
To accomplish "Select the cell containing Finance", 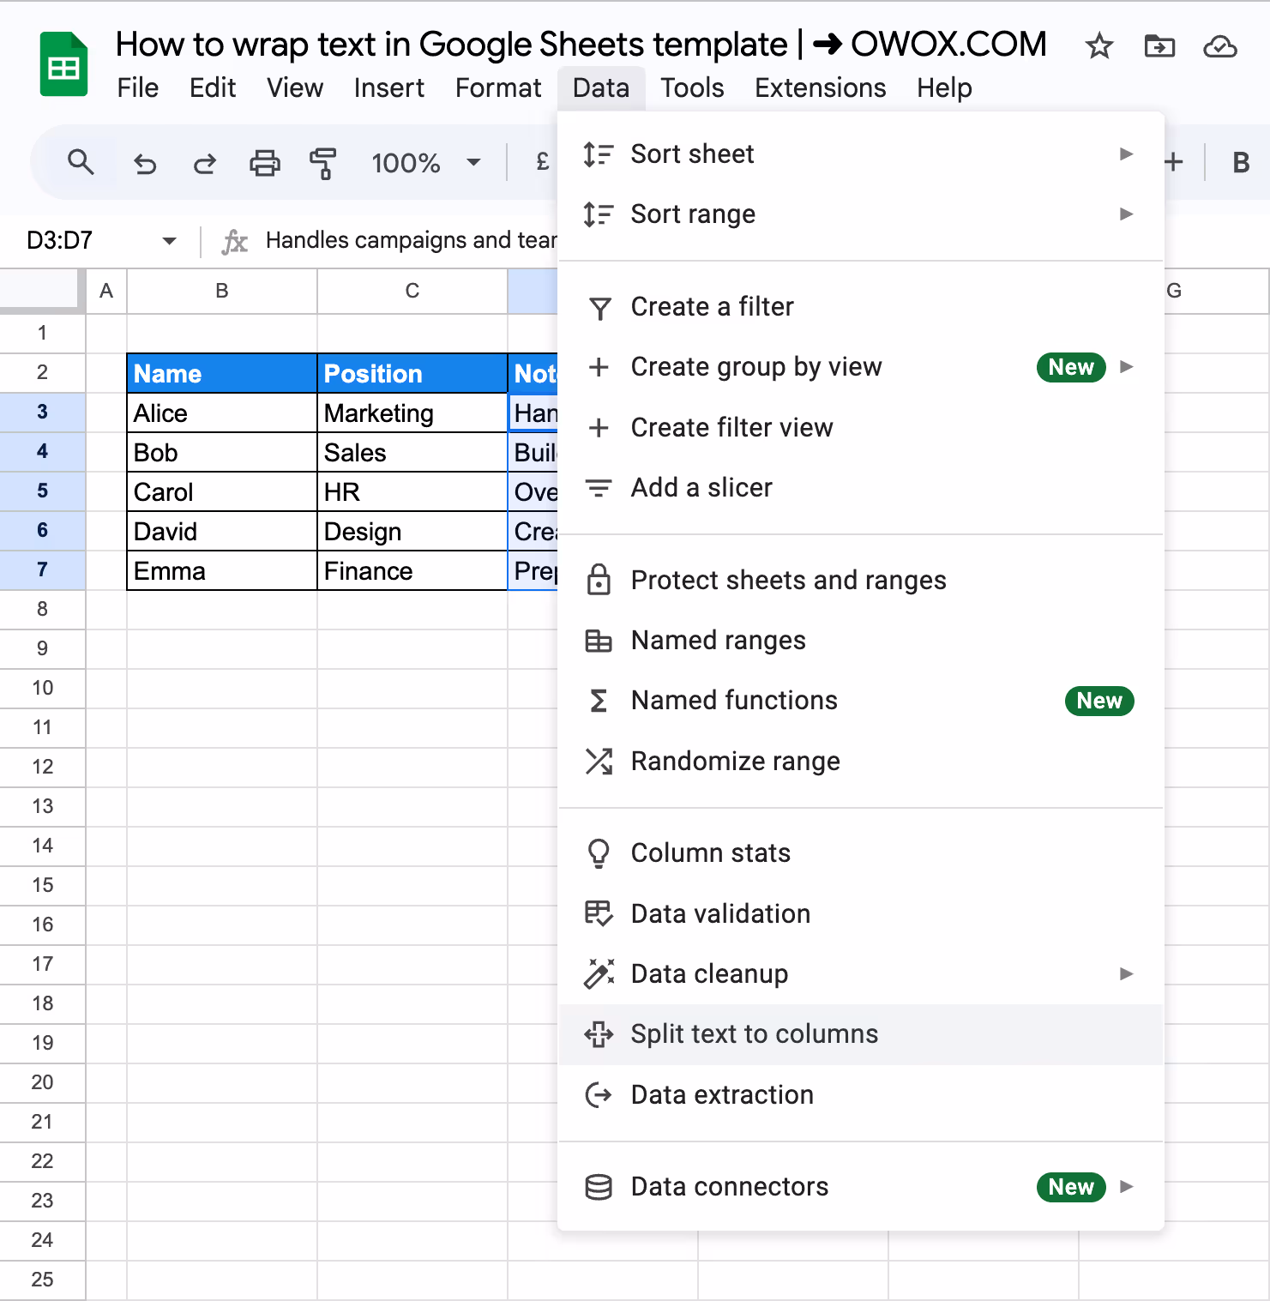I will (x=412, y=571).
